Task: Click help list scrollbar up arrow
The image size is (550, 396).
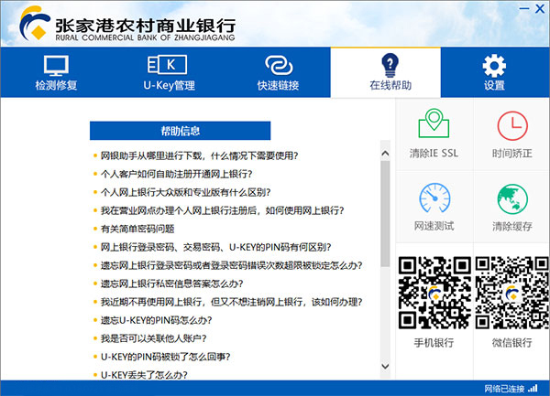Action: 385,154
